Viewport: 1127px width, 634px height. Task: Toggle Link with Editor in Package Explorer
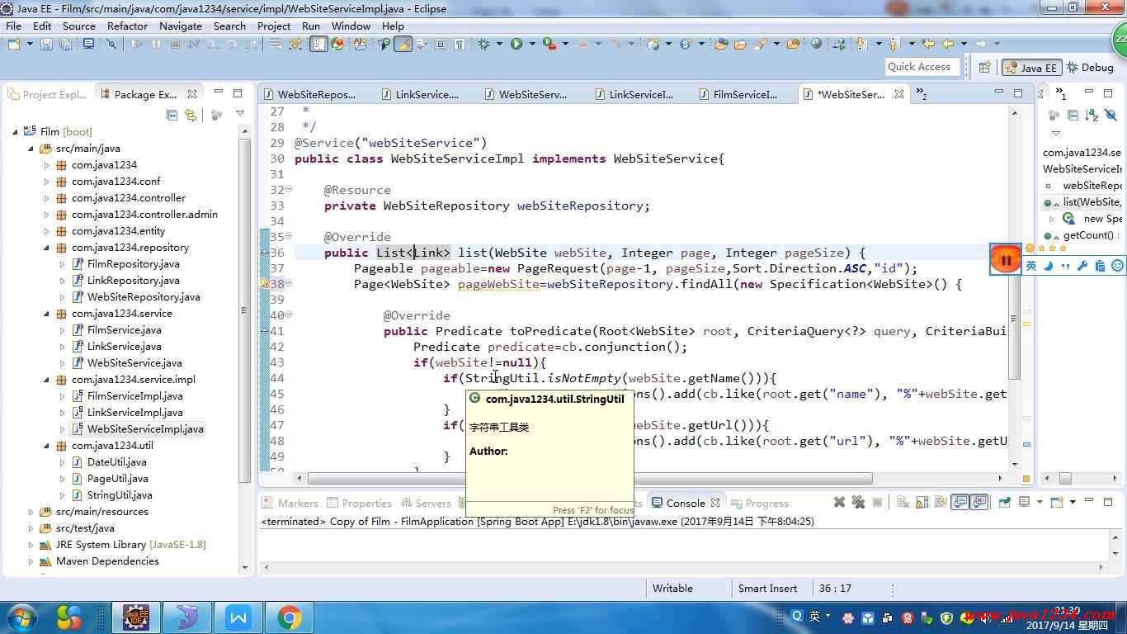pyautogui.click(x=191, y=115)
